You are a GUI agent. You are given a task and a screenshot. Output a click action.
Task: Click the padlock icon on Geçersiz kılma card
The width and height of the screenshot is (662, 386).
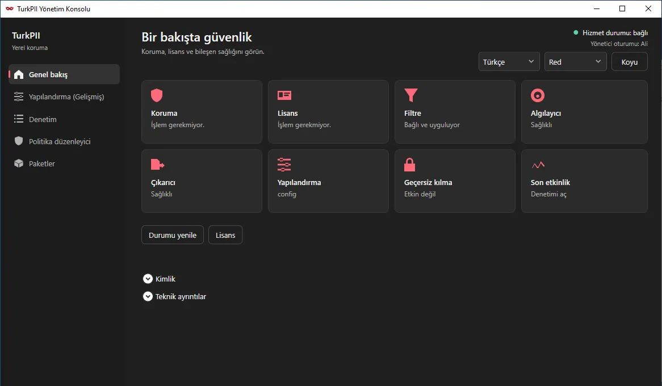click(x=409, y=165)
